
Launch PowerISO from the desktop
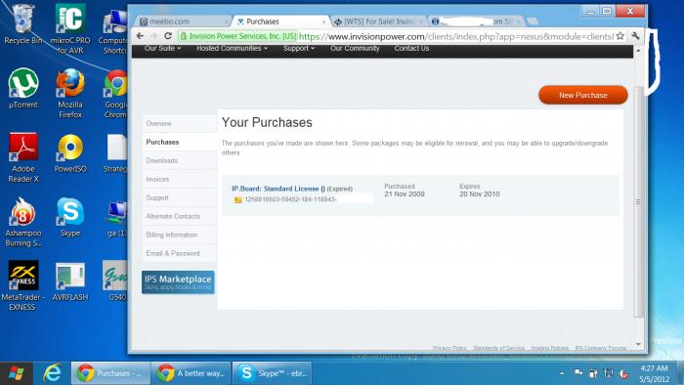(70, 152)
